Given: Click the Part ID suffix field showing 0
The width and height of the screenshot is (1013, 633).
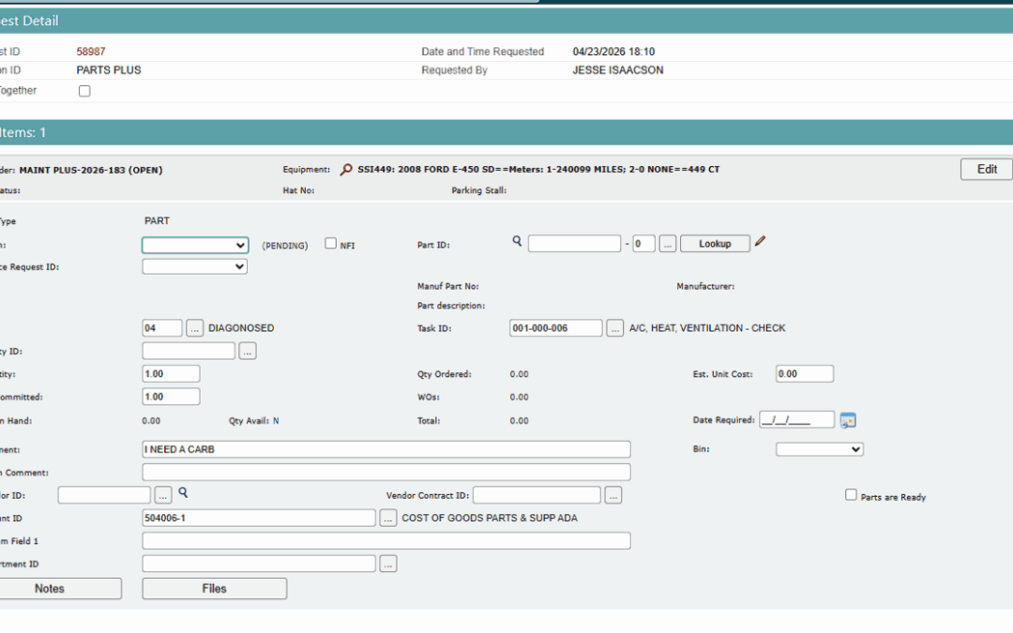Looking at the screenshot, I should click(643, 244).
